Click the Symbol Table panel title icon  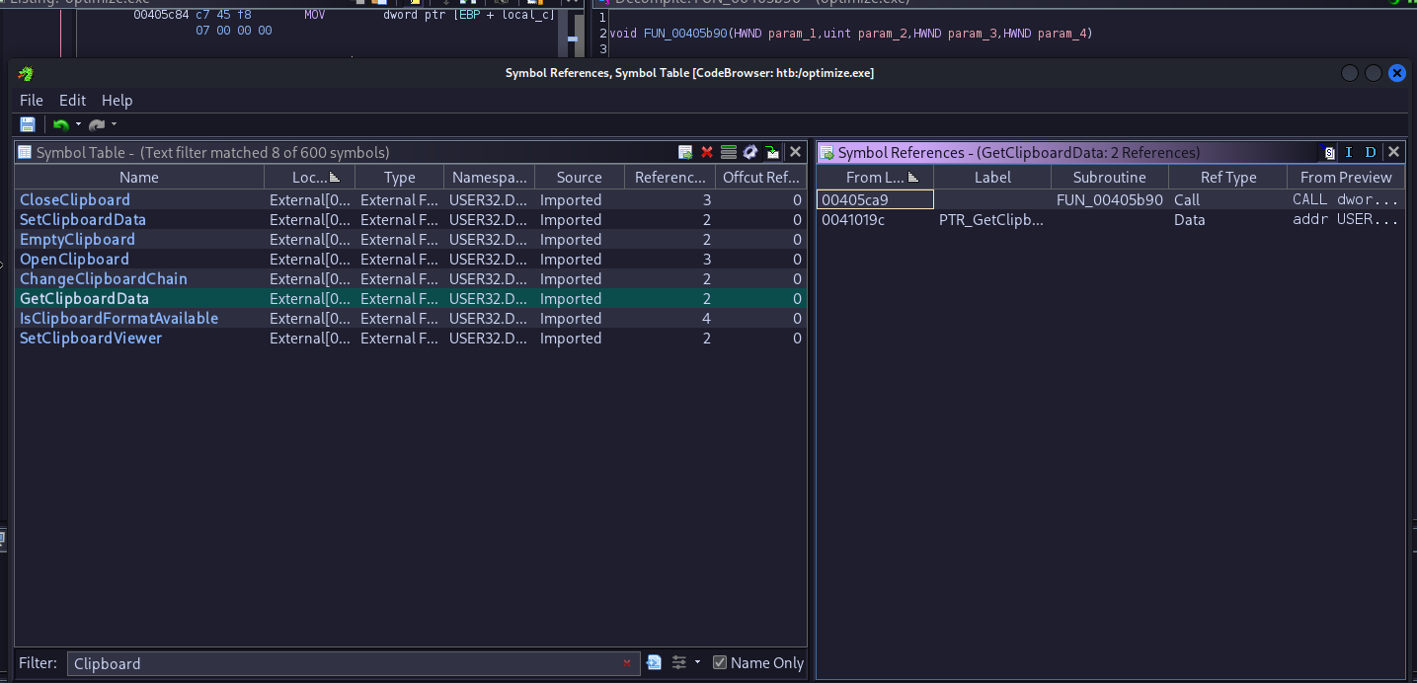coord(26,152)
